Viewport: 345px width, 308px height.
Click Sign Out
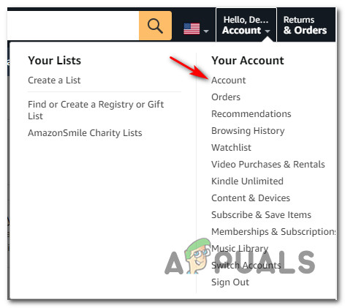click(x=230, y=282)
